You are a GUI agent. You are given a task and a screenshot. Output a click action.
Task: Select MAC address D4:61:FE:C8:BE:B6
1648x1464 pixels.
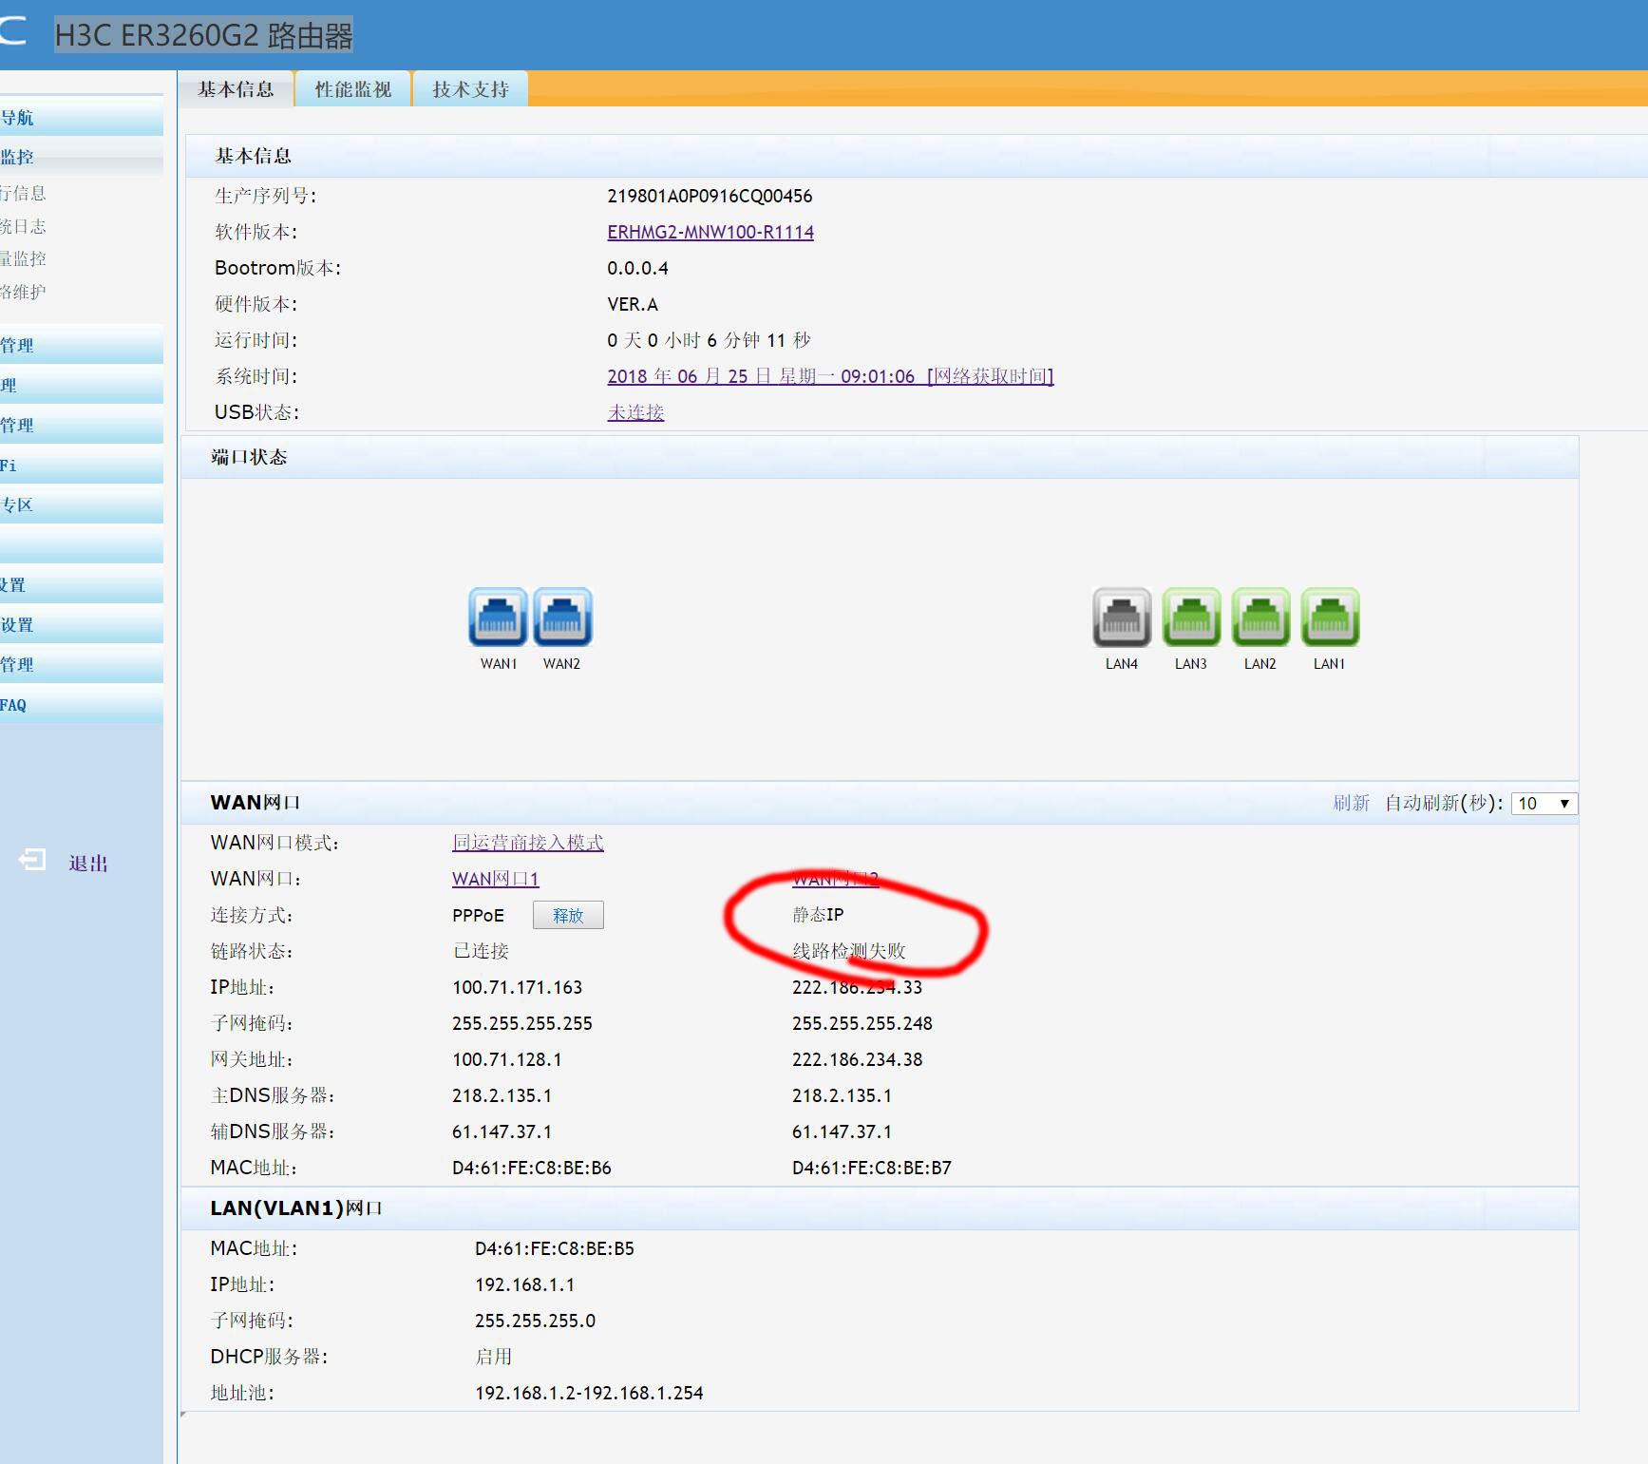click(x=532, y=1168)
